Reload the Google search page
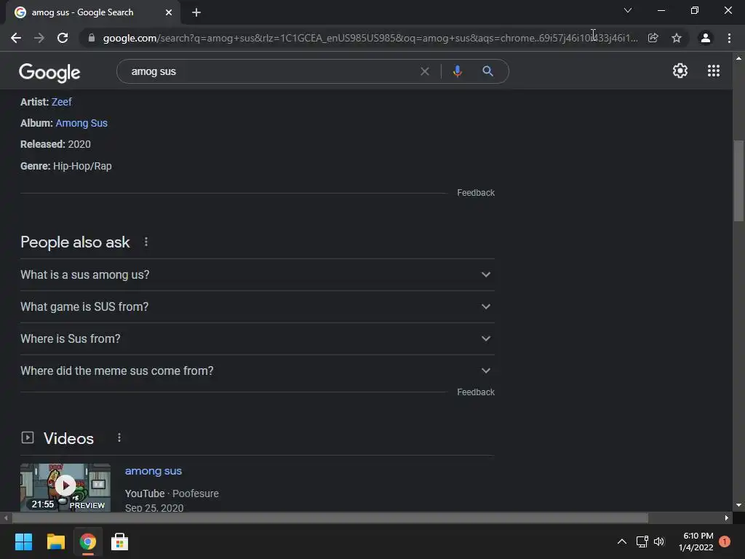The width and height of the screenshot is (745, 559). click(63, 38)
